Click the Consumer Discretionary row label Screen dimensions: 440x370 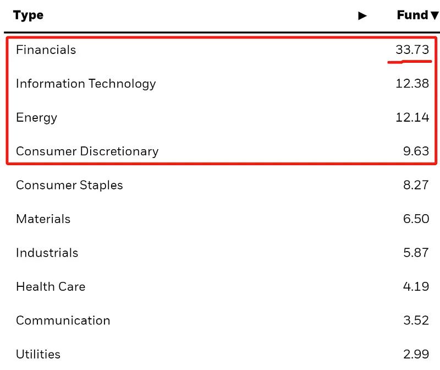click(x=87, y=151)
